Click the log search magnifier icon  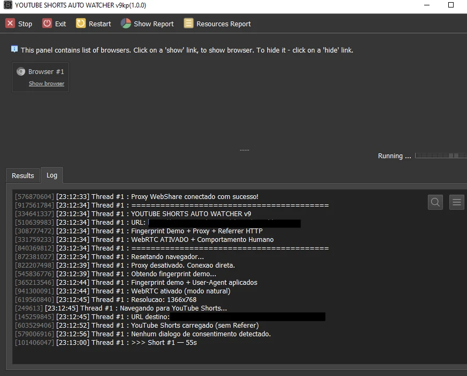coord(435,202)
